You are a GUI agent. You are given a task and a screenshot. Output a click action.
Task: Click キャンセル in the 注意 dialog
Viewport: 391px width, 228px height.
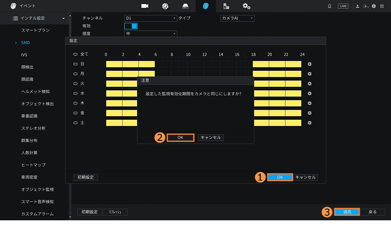[211, 137]
